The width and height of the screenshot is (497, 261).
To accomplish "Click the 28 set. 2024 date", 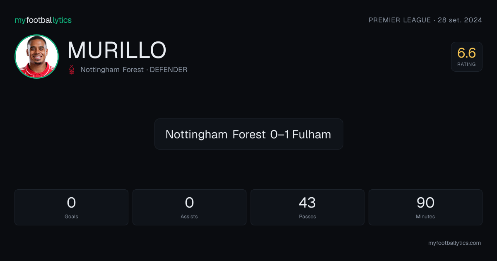I will click(x=460, y=20).
